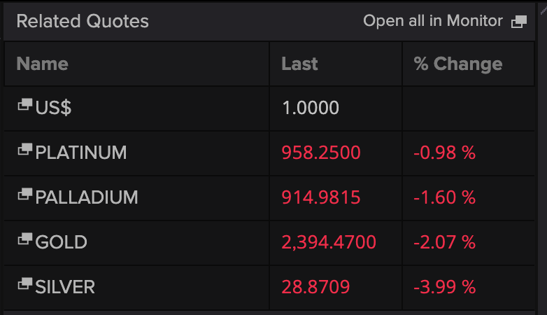Sort by the Last column header
The height and width of the screenshot is (315, 547).
tap(299, 64)
